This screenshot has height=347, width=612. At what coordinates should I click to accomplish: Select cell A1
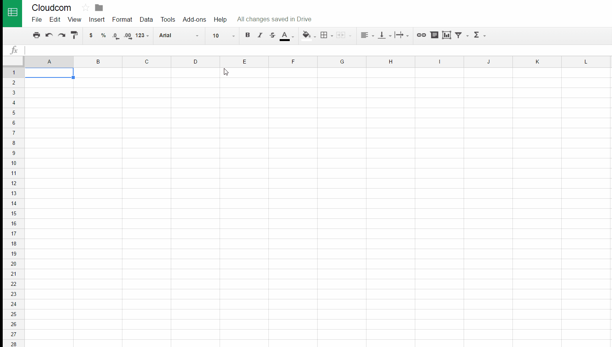pyautogui.click(x=49, y=72)
